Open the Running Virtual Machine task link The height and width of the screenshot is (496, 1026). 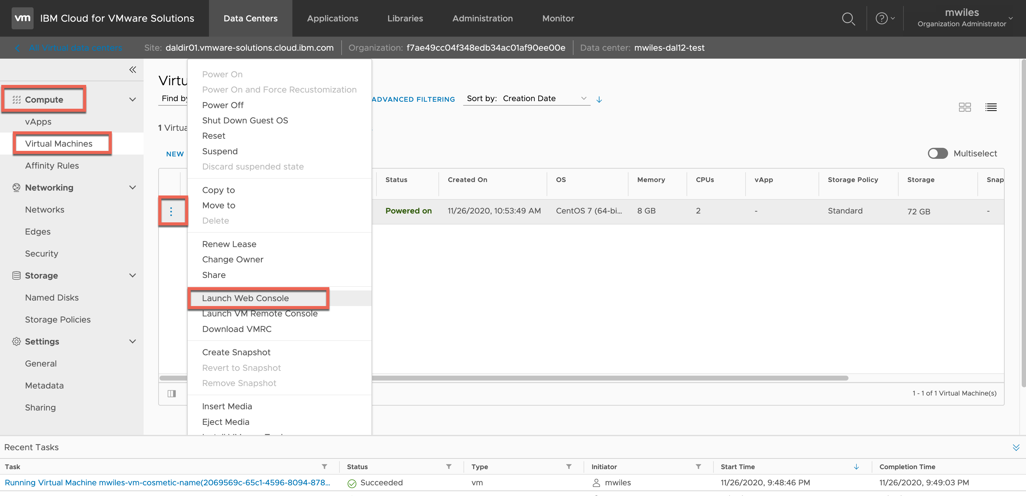[167, 483]
